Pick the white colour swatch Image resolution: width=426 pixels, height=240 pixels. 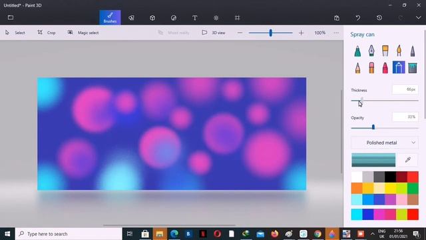click(x=357, y=177)
